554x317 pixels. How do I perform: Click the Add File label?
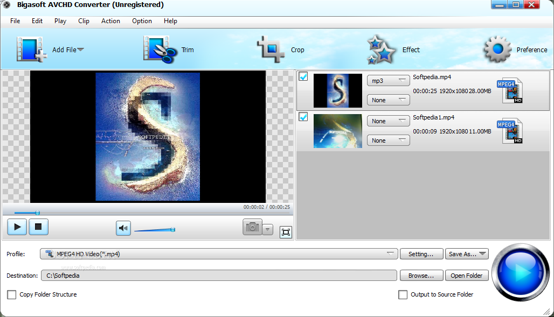[64, 50]
